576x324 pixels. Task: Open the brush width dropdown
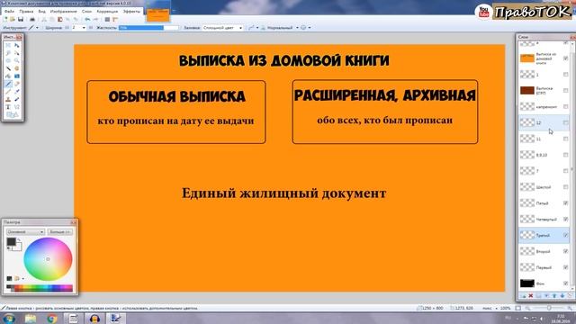[84, 28]
